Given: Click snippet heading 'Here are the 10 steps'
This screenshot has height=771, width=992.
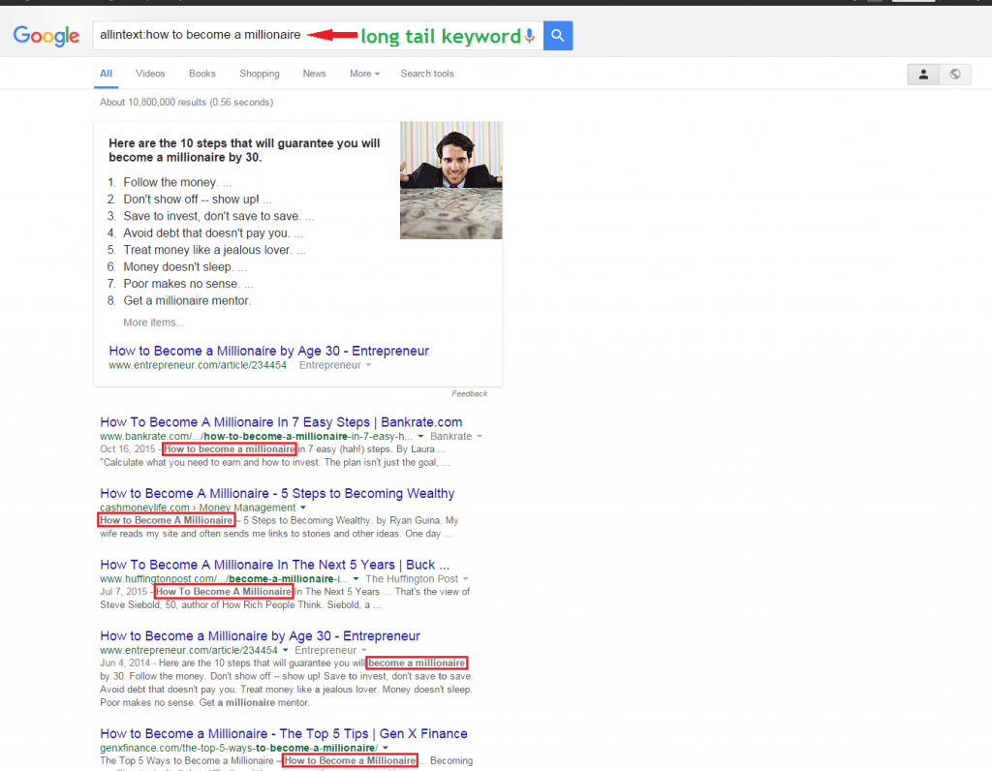Looking at the screenshot, I should (x=244, y=150).
